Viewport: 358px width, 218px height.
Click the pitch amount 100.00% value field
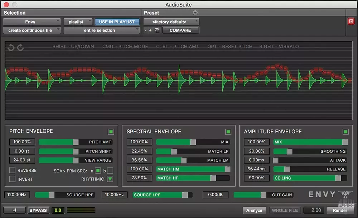point(22,142)
